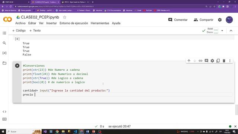Click the Windows Buscar search box
238x134 pixels.
23,131
